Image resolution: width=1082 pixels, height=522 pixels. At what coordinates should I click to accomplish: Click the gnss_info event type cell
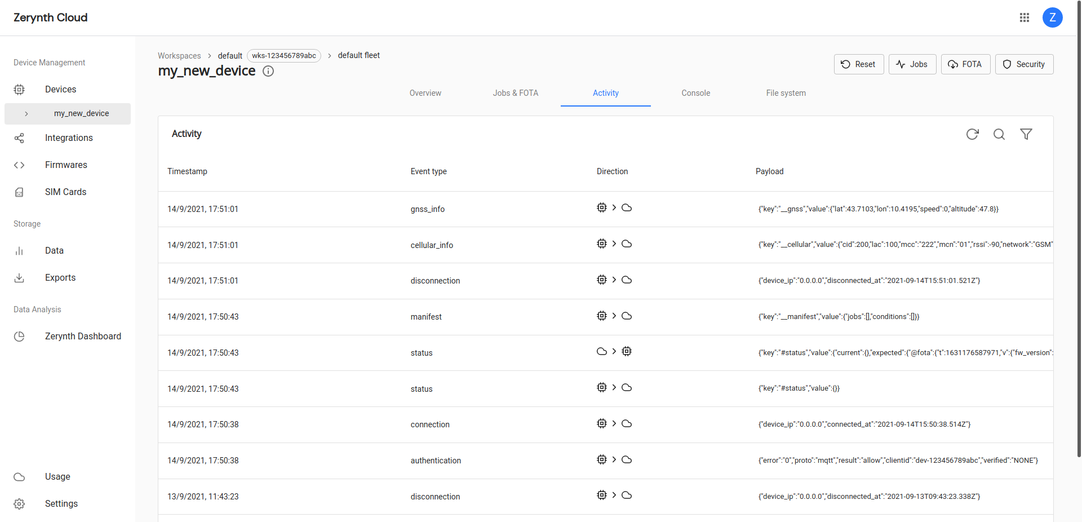pos(427,209)
